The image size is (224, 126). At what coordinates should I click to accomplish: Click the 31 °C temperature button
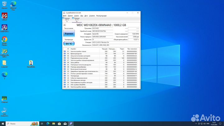pos(69,44)
